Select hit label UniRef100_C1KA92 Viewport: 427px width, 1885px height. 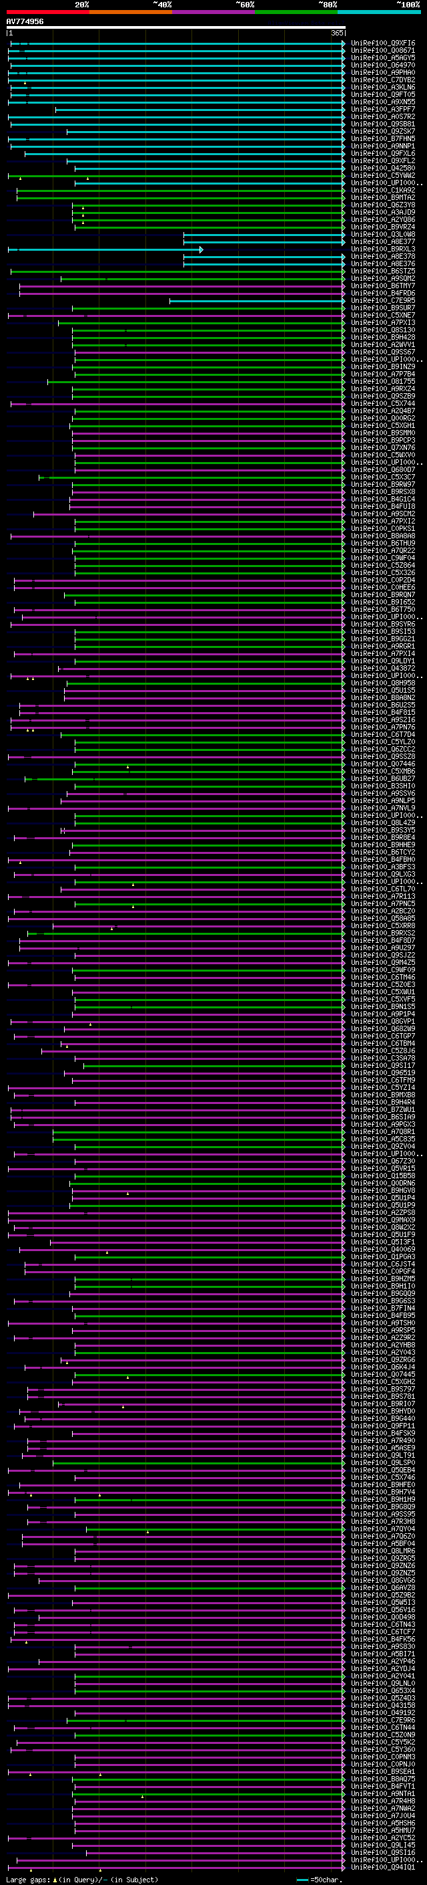coord(383,191)
